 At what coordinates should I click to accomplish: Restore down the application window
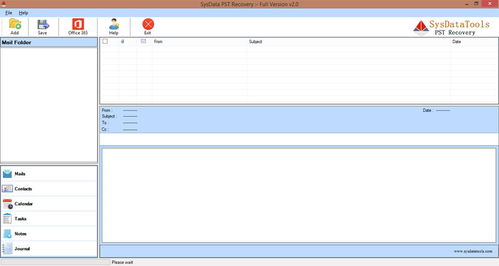(x=476, y=4)
